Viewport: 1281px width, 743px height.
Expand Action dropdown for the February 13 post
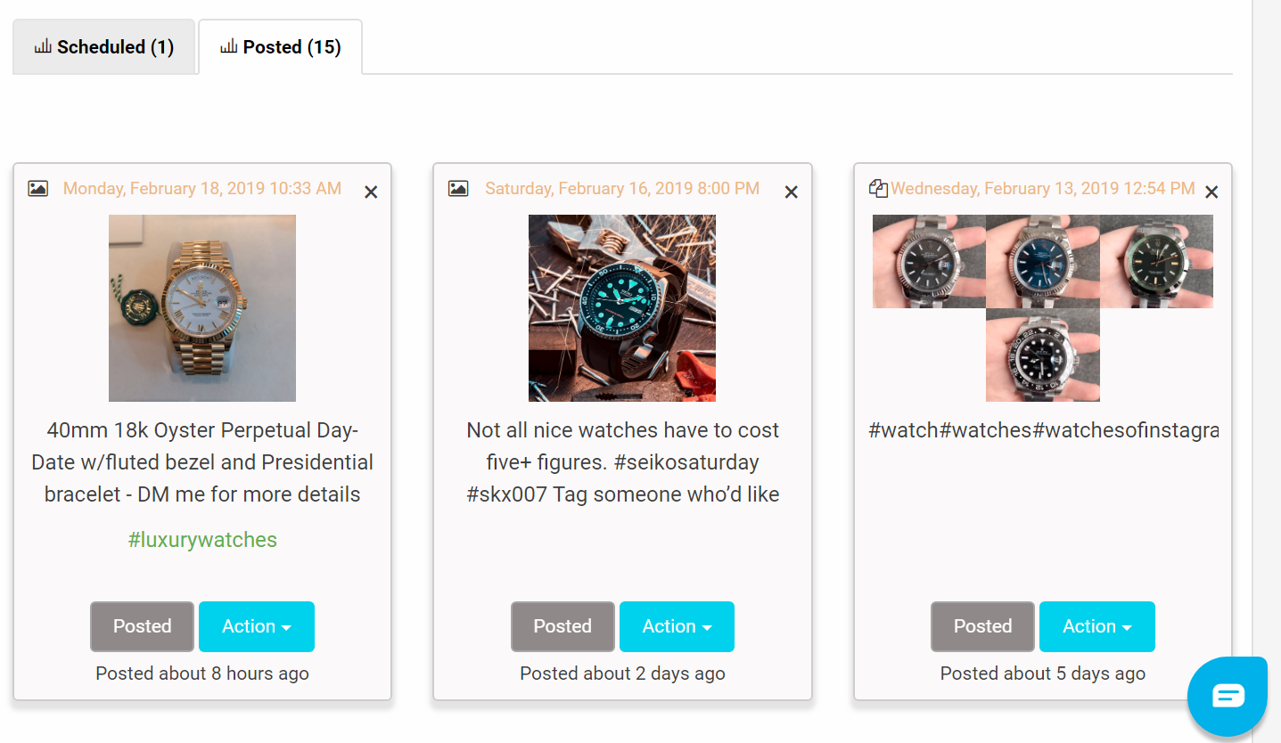(x=1096, y=626)
